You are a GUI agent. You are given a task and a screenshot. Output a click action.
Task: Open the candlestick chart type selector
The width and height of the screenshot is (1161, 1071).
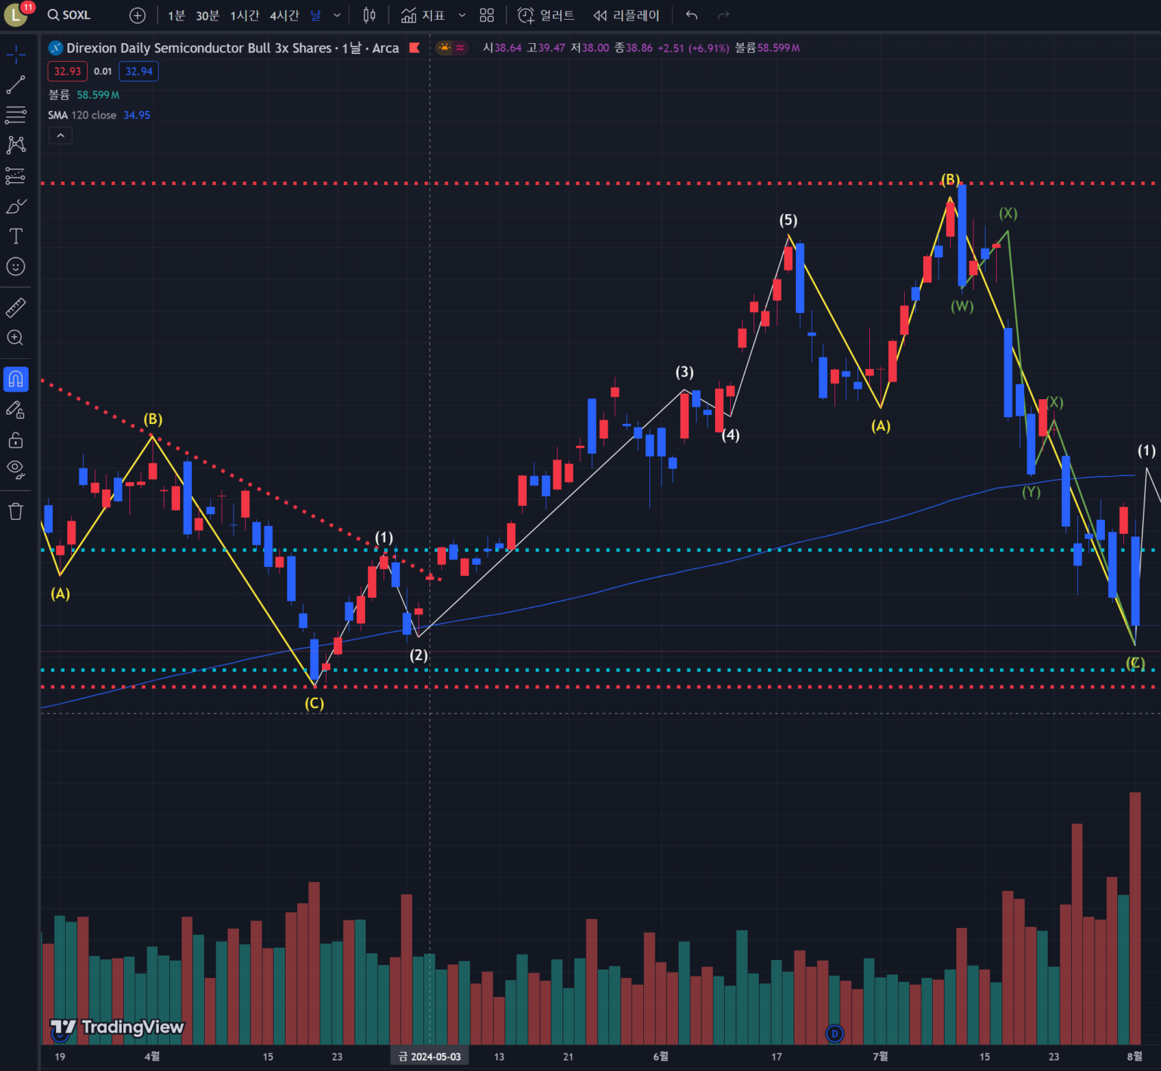369,15
